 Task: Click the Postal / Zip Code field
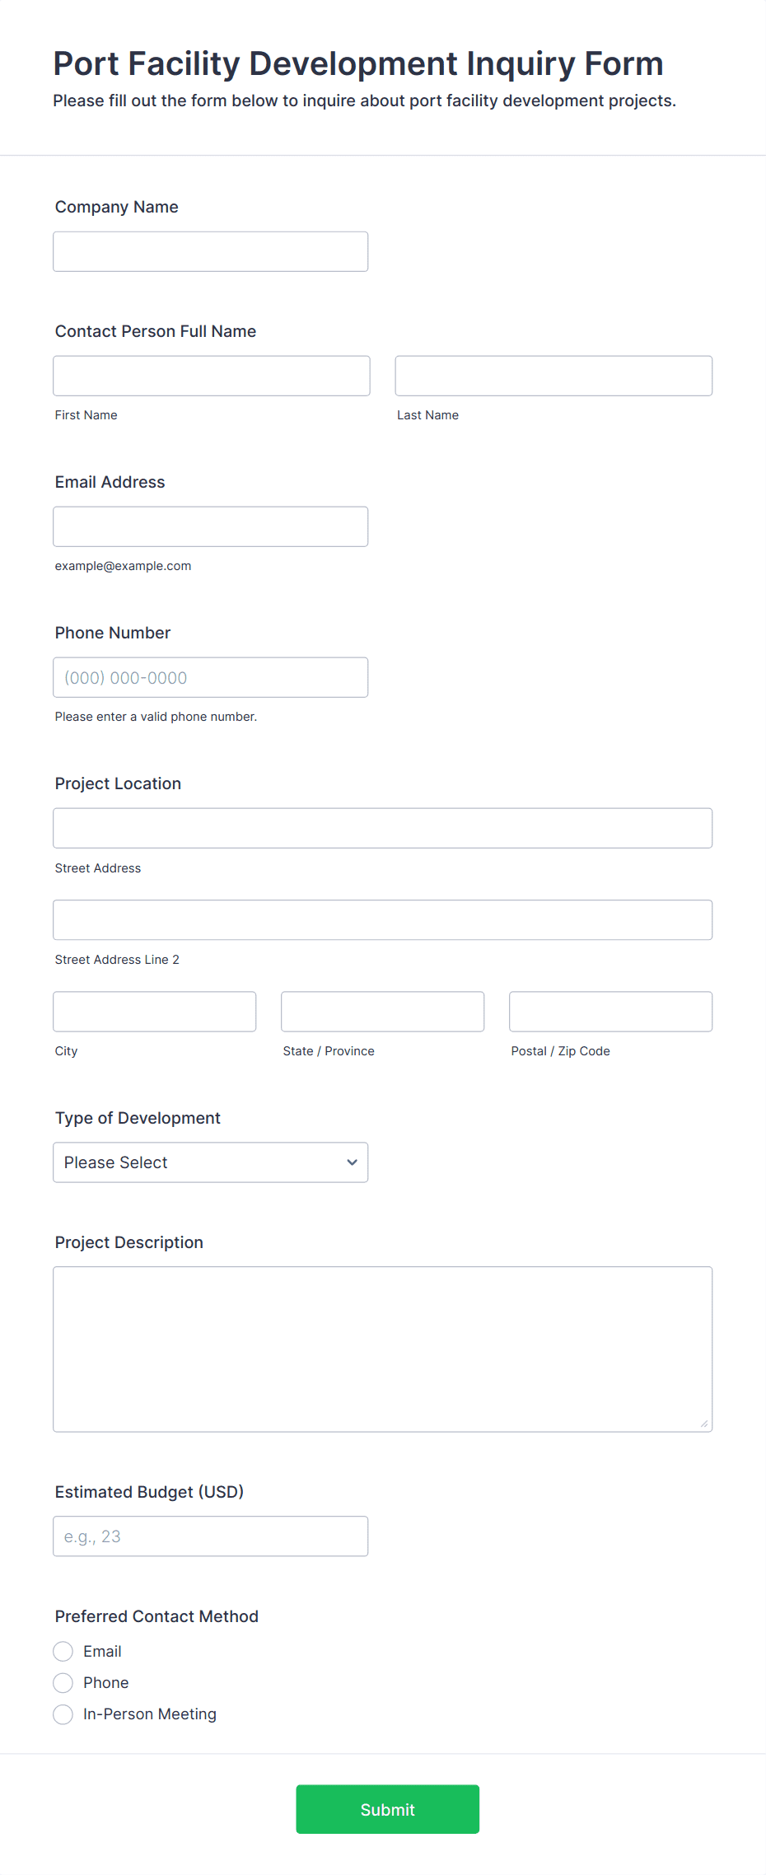coord(611,1012)
